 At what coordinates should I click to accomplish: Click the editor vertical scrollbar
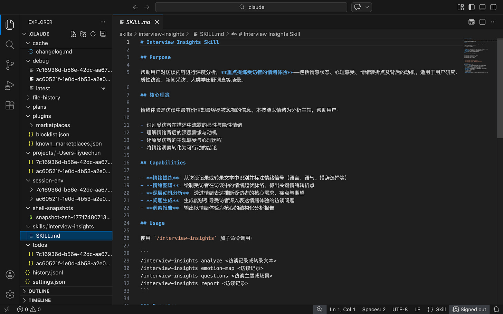pyautogui.click(x=500, y=88)
